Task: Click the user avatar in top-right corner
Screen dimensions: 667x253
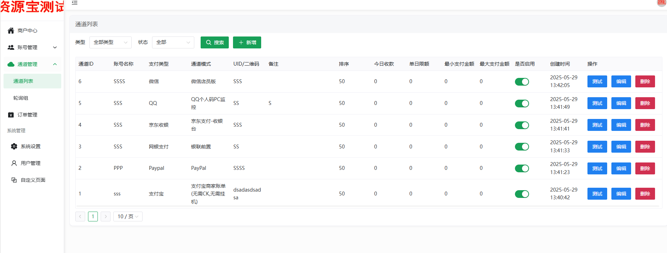Action: pos(662,2)
